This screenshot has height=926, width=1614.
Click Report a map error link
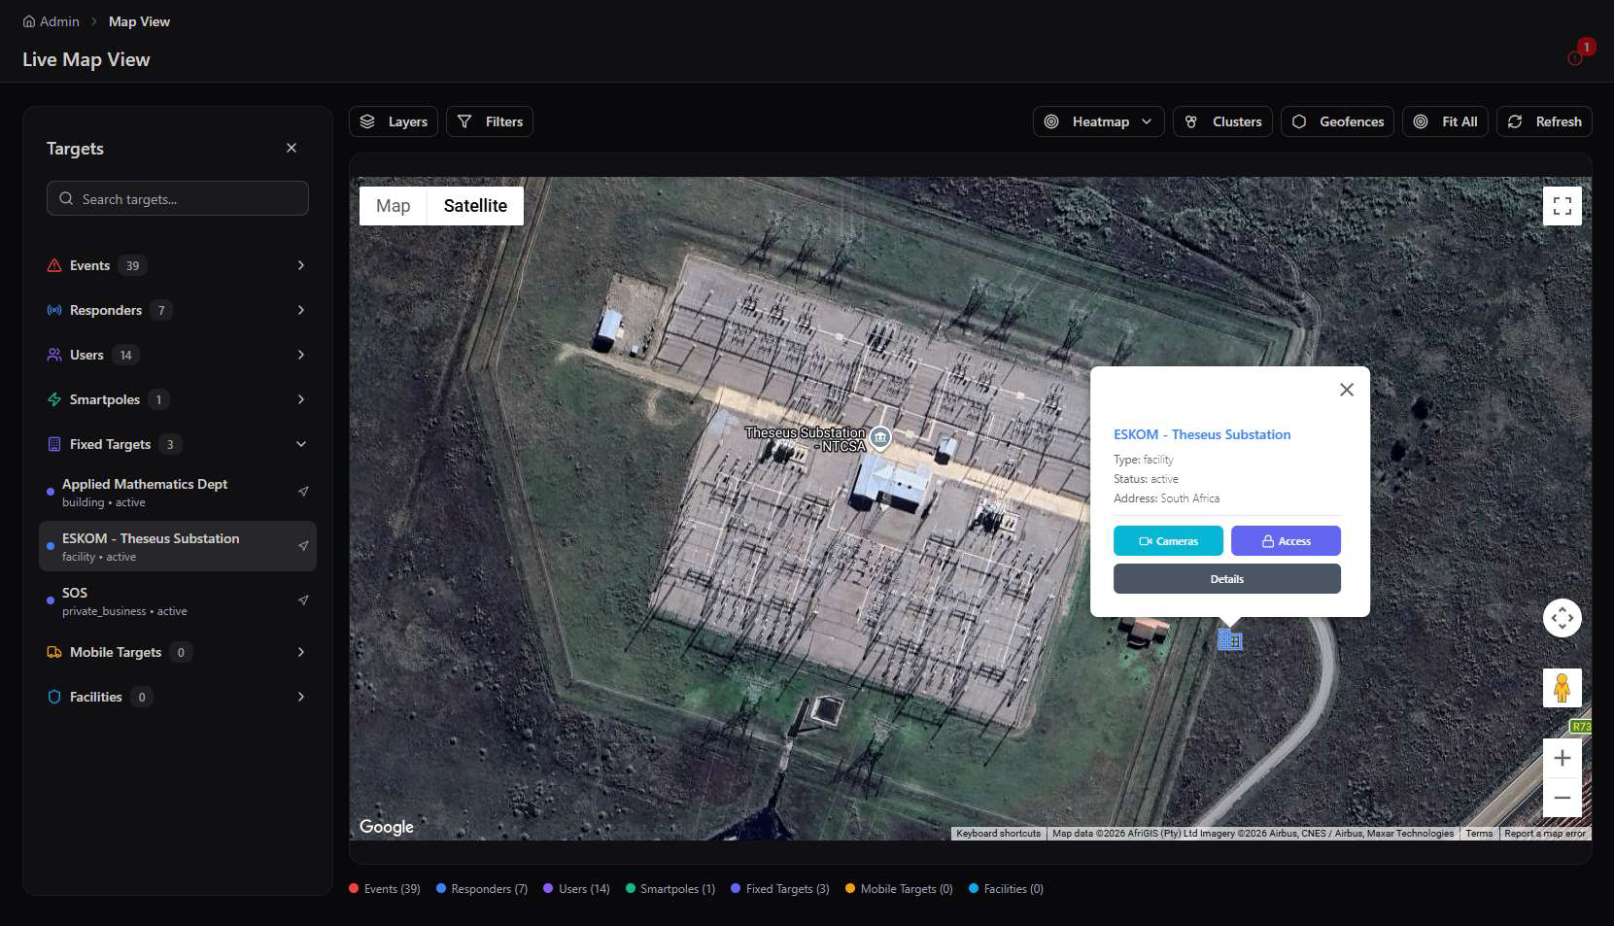click(x=1545, y=834)
